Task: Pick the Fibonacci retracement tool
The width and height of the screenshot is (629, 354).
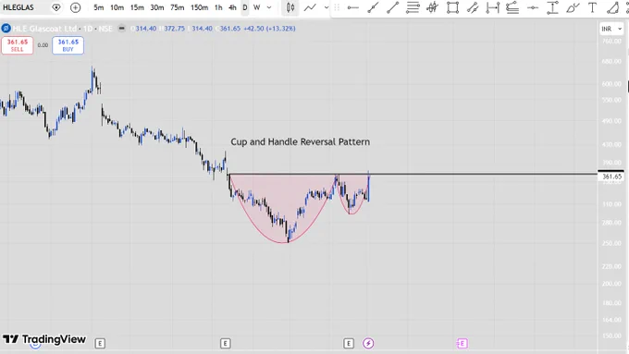Action: [512, 7]
